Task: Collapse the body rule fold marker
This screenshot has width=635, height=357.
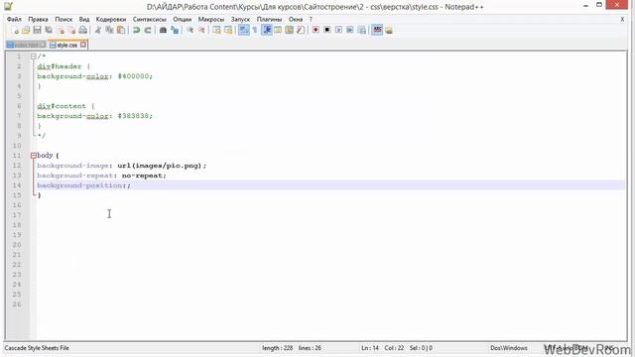Action: pos(33,156)
